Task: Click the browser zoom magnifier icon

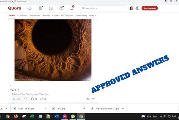Action: (x=171, y=1)
